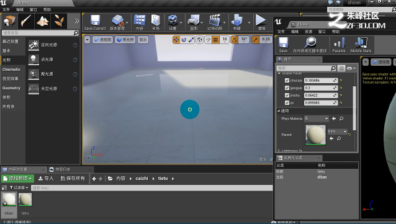Image resolution: width=396 pixels, height=224 pixels.
Task: Toggle world/local coordinate globe icon
Action: [x=199, y=40]
